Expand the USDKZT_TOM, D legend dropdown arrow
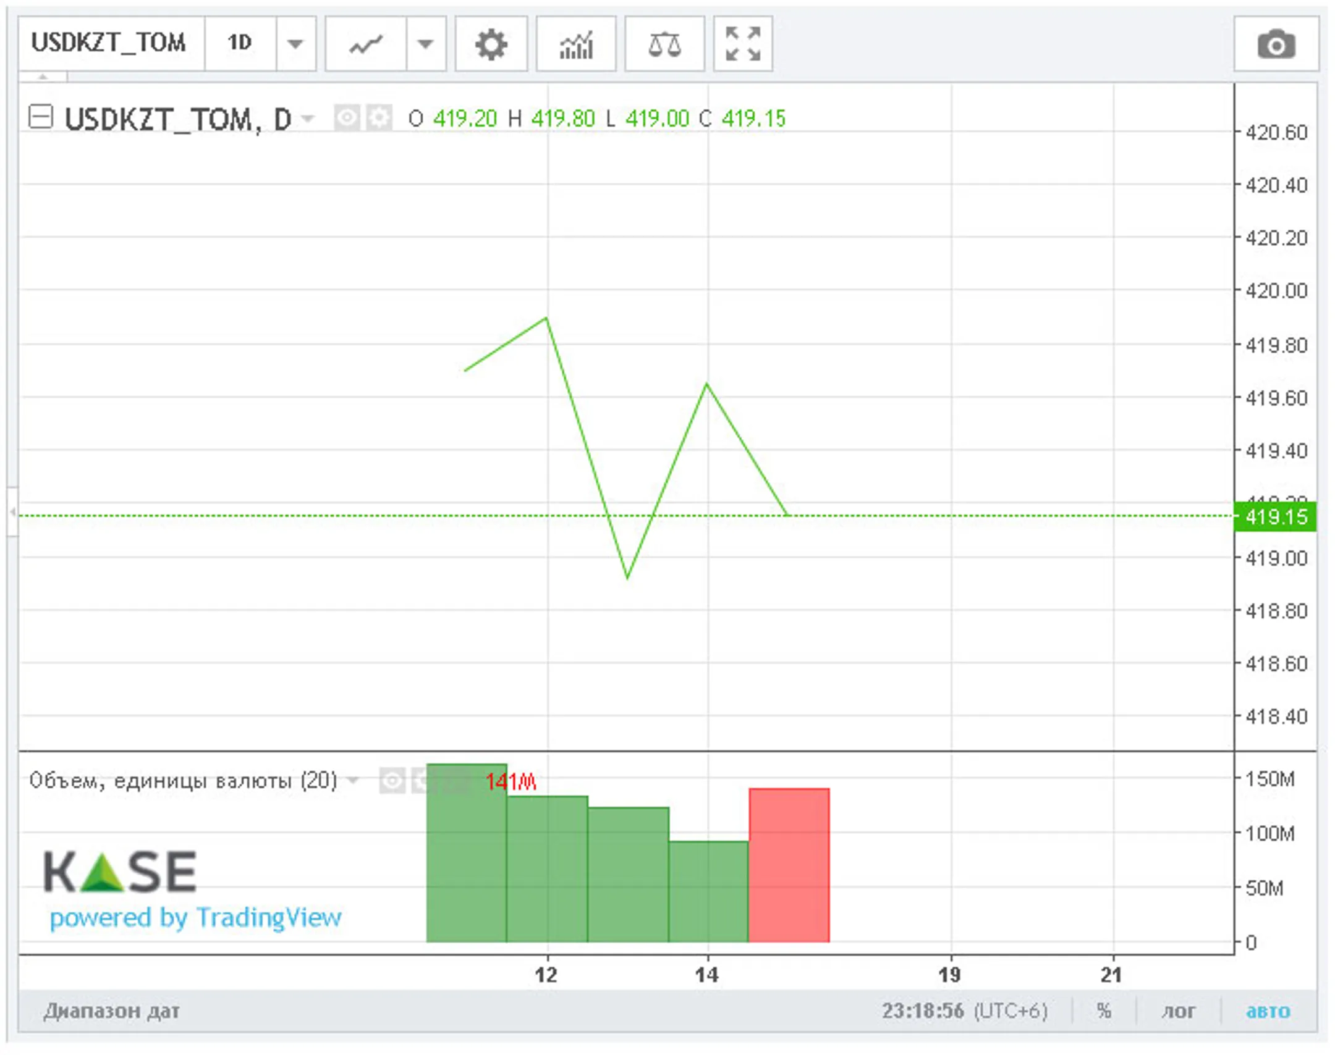Screen dimensions: 1335x1055 point(307,117)
